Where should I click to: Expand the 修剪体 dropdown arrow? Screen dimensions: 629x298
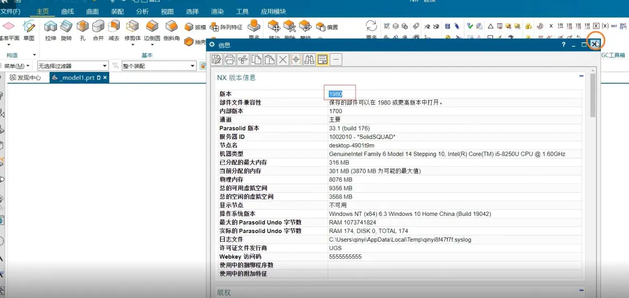[x=132, y=45]
